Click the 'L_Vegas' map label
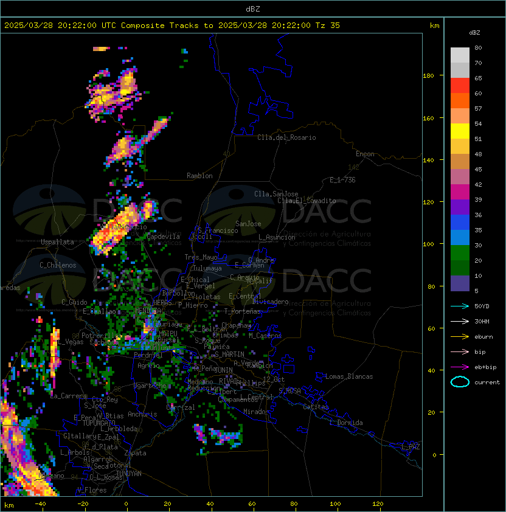Image resolution: width=506 pixels, height=512 pixels. coord(71,342)
